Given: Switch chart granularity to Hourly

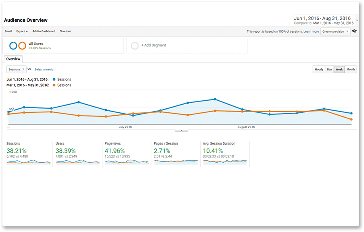Looking at the screenshot, I should coord(319,69).
